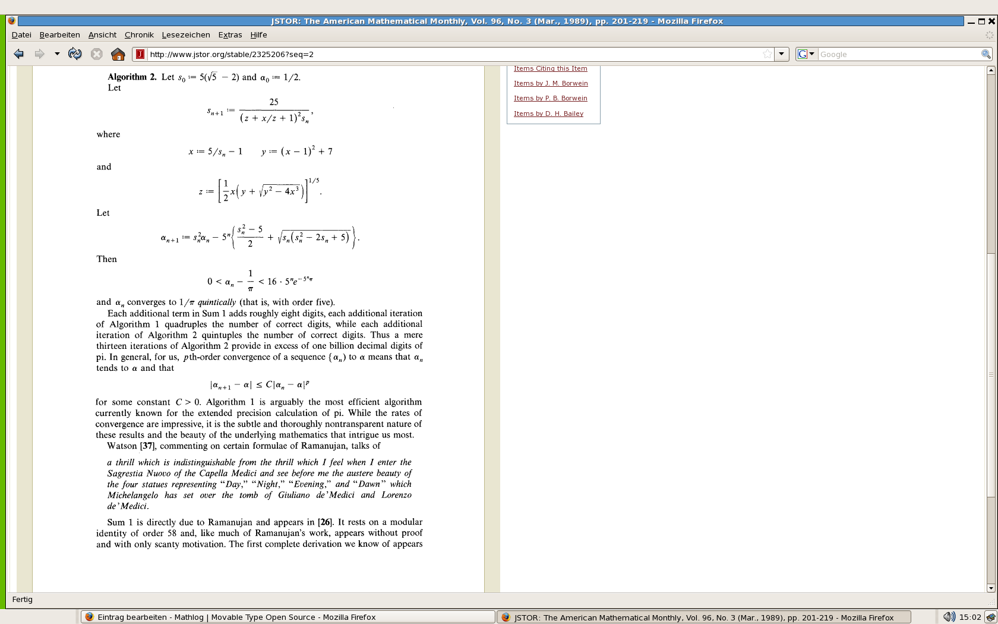Reload the current JSTOR page
Viewport: 998px width, 624px height.
[x=75, y=54]
